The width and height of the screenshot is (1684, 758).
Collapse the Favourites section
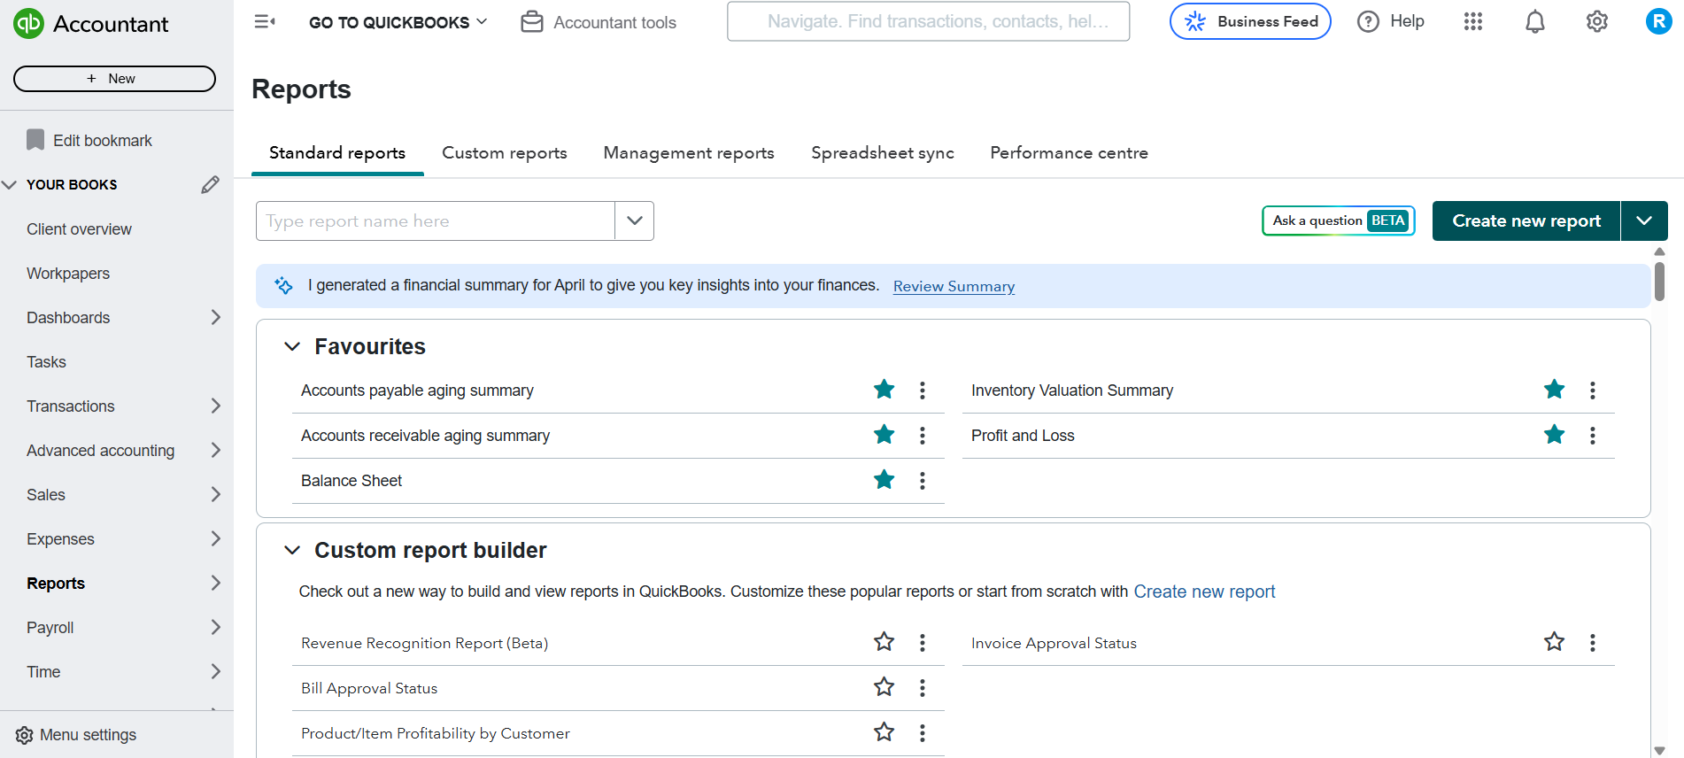(x=292, y=346)
